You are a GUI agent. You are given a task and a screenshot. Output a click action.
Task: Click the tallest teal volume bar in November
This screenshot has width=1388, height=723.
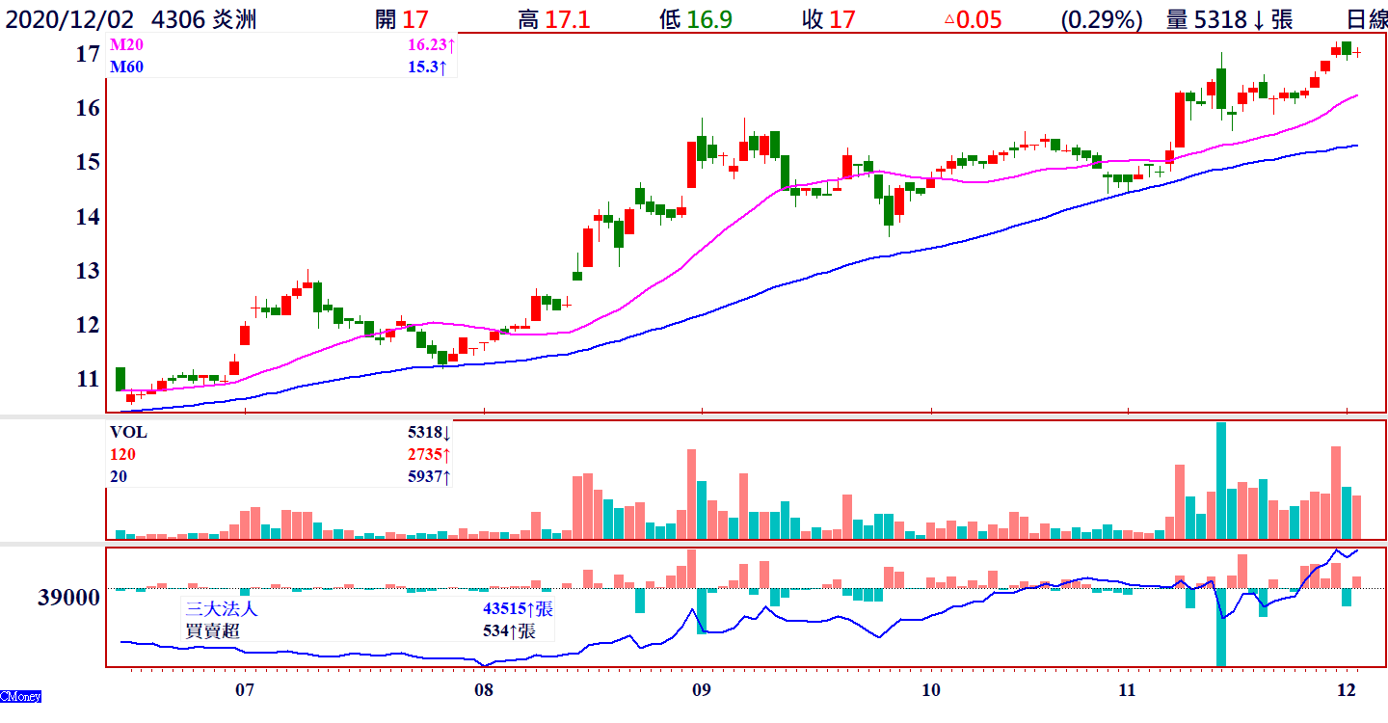(x=1221, y=480)
